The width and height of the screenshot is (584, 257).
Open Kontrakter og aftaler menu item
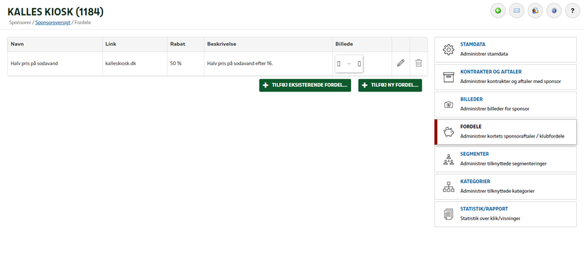505,77
